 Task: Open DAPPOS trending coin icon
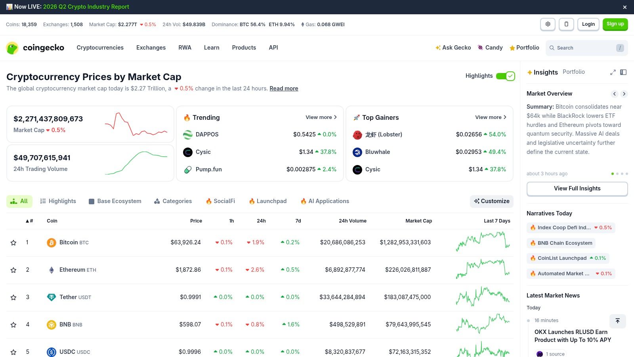pyautogui.click(x=188, y=135)
